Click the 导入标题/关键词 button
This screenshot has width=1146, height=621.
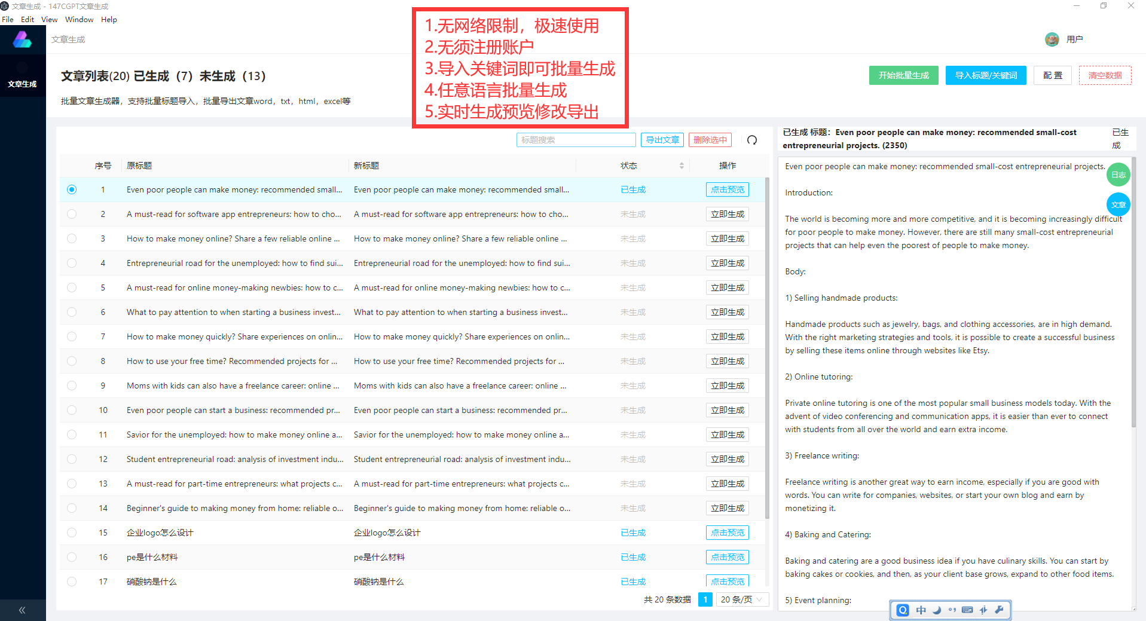coord(985,75)
